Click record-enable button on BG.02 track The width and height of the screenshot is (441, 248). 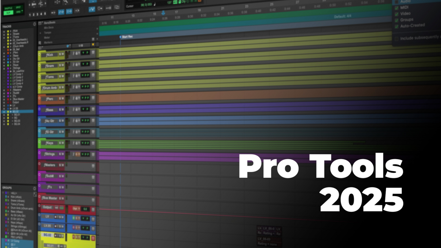coord(56,236)
